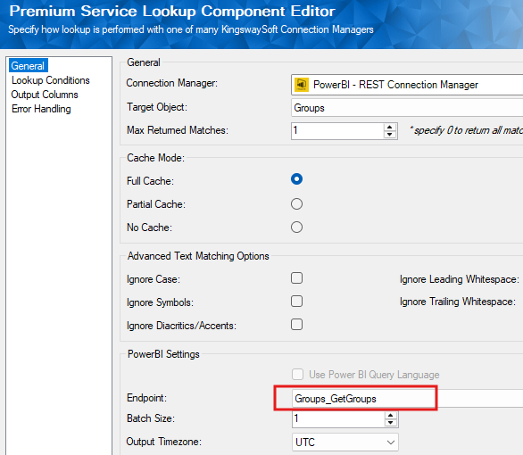Open the Output Timezone UTC dropdown
Screen dimensions: 523x455
click(345, 442)
